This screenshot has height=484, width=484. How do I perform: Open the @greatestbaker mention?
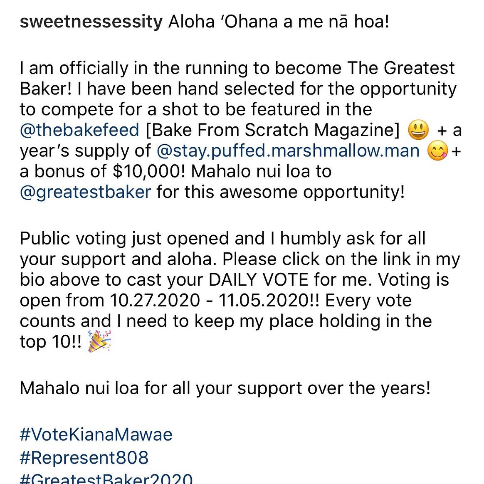click(86, 192)
